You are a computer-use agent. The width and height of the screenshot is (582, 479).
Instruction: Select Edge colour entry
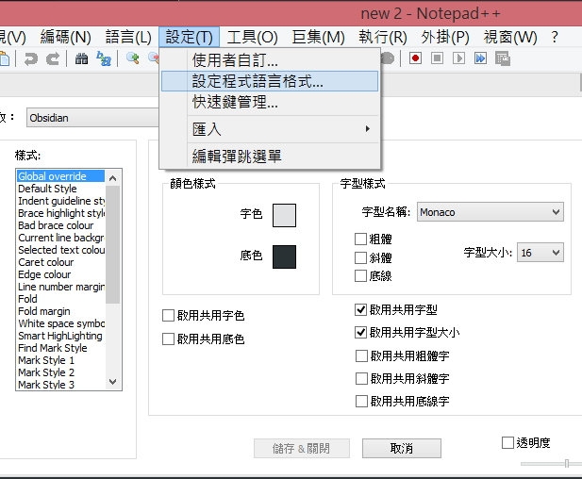point(60,274)
